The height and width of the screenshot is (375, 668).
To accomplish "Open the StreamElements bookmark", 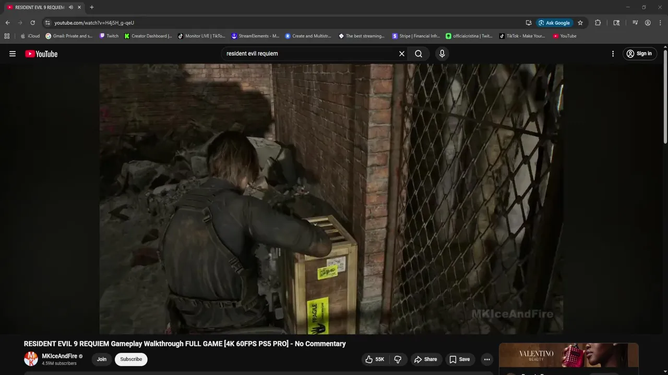I will (x=255, y=36).
